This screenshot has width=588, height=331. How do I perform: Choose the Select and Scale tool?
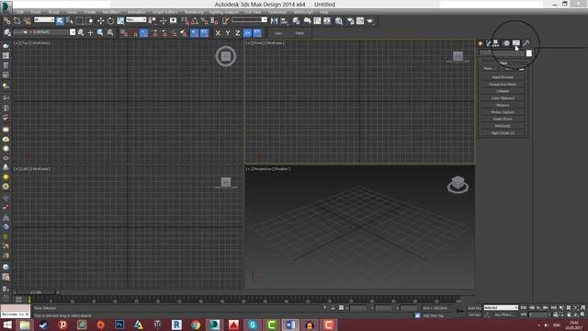coord(120,20)
